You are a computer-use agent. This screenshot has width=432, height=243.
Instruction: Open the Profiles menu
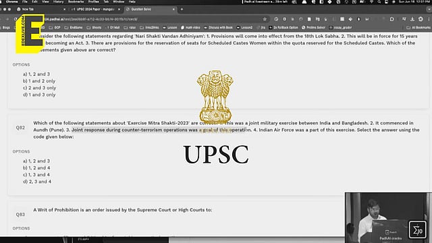(94, 1)
